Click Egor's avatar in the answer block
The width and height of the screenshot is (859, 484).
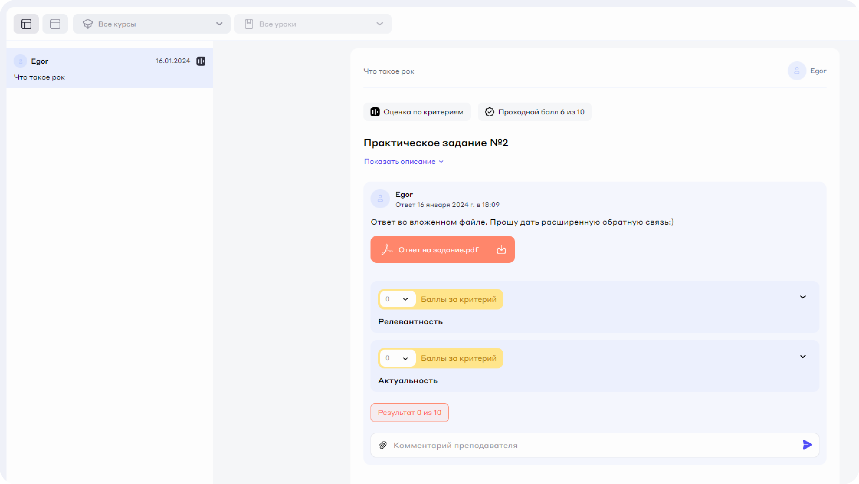[x=380, y=199]
